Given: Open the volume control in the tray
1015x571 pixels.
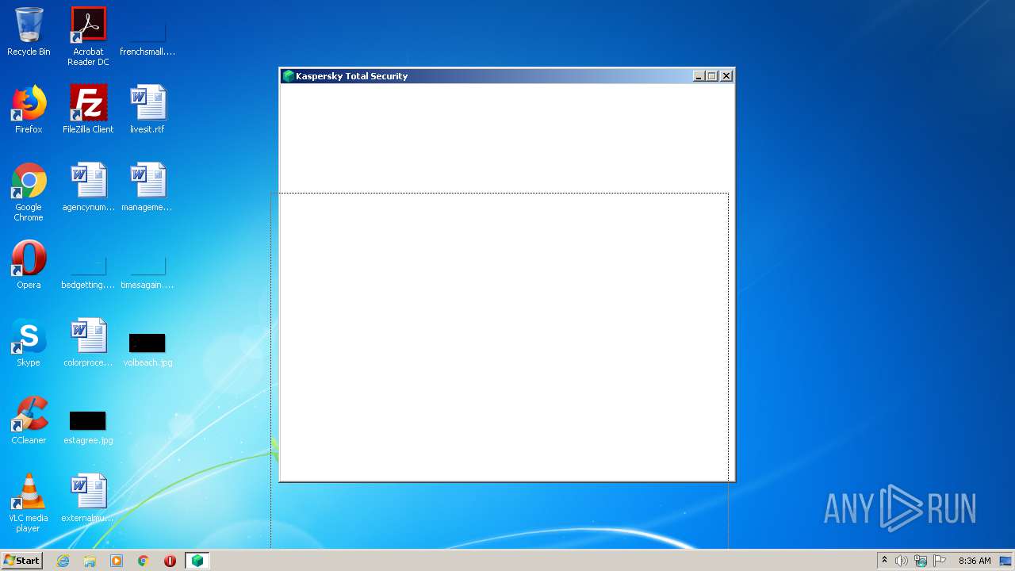Looking at the screenshot, I should [902, 561].
